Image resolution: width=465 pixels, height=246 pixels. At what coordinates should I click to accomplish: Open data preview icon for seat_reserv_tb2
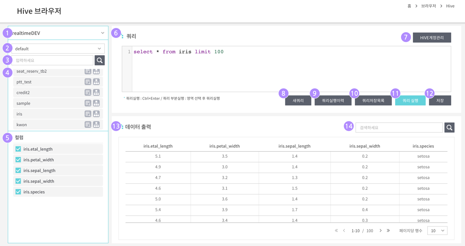coord(88,71)
